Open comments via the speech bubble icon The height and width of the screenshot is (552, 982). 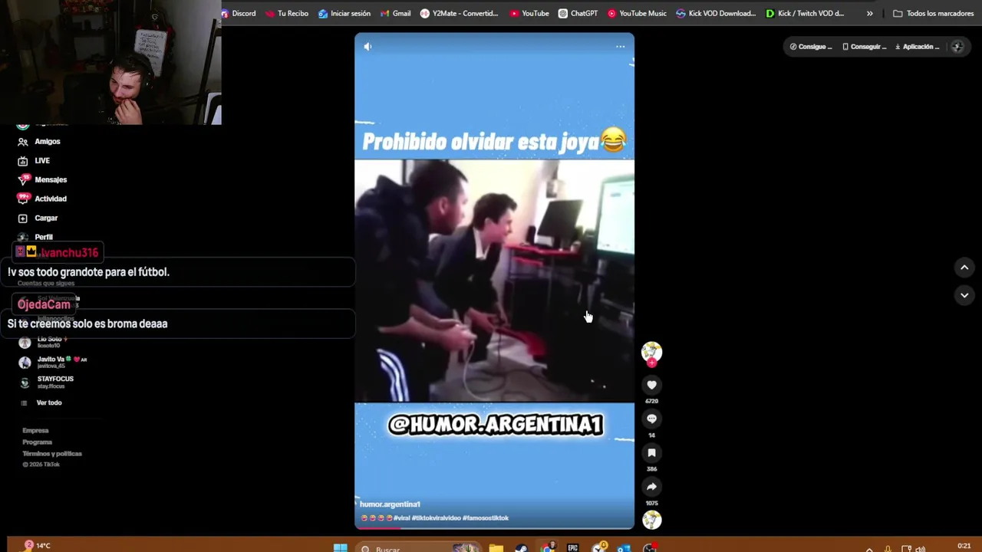[651, 419]
